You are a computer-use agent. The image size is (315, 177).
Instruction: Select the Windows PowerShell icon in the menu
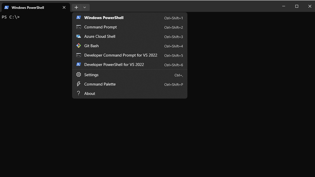point(79,17)
